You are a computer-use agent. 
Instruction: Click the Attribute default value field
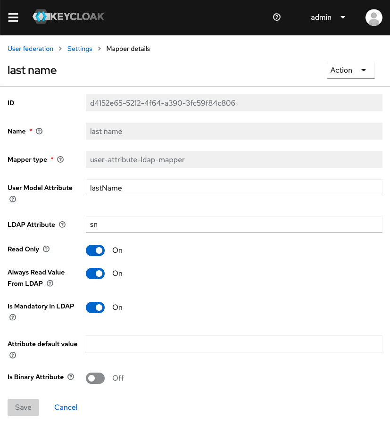click(x=233, y=344)
